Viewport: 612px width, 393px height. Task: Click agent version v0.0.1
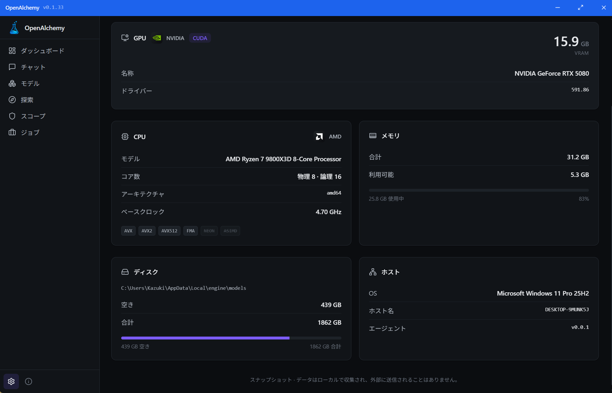(x=580, y=327)
